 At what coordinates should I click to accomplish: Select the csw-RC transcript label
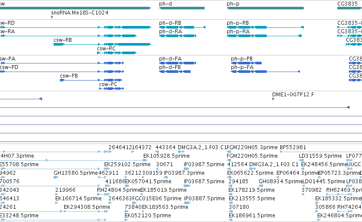(x=106, y=49)
